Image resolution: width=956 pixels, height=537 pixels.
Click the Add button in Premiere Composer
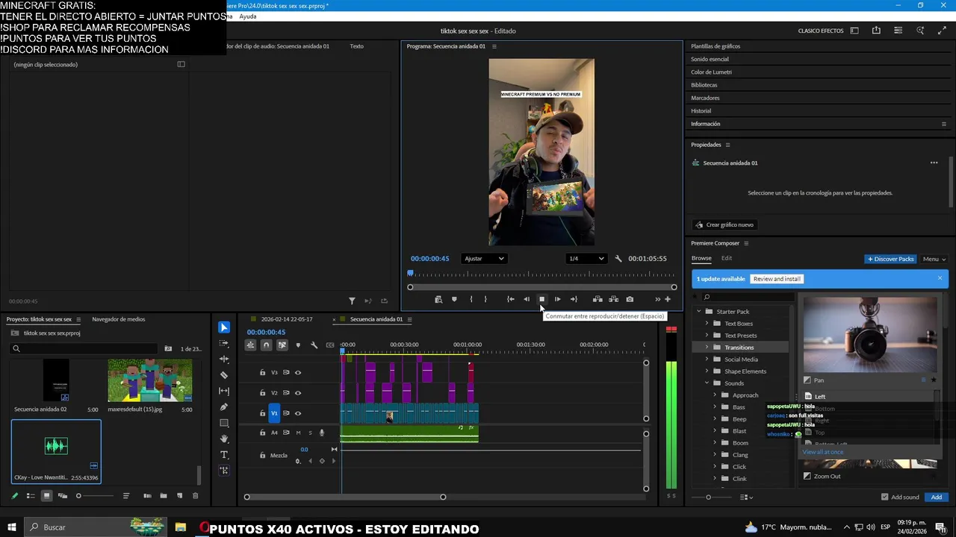[x=936, y=497]
